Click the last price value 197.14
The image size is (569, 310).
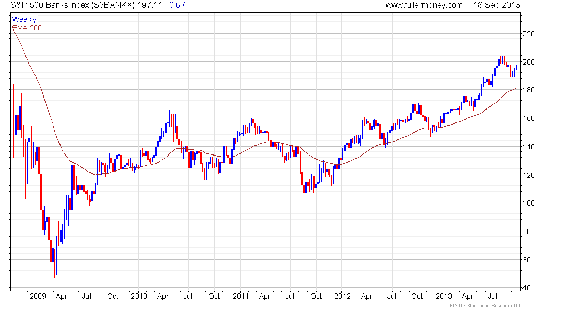149,5
